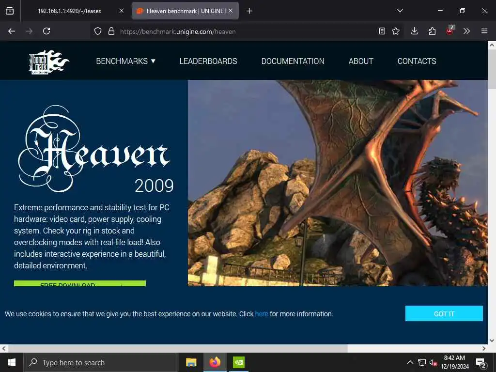List all tabs with the dropdown chevron
This screenshot has height=372, width=496.
pyautogui.click(x=400, y=11)
